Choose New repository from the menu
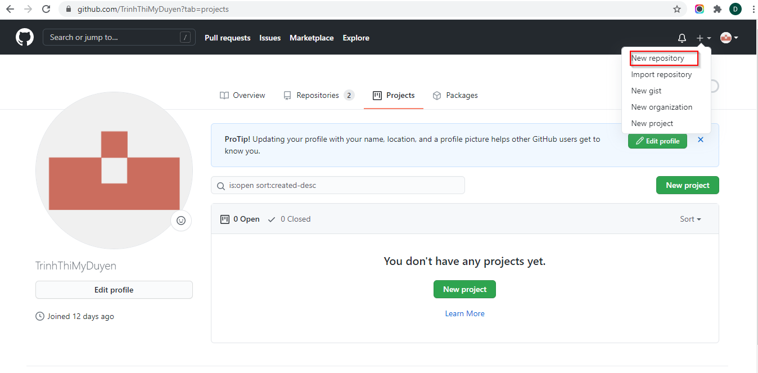This screenshot has height=373, width=758. click(657, 58)
